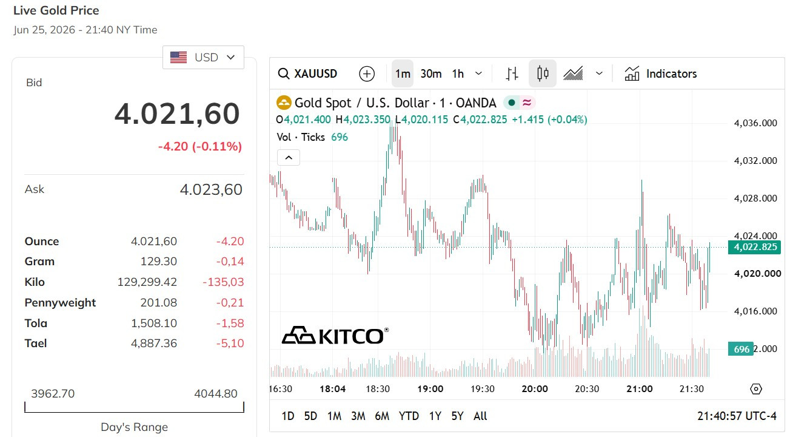Set chart range to 5D
790x437 pixels.
310,416
